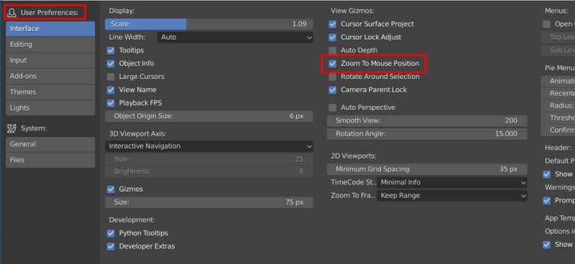This screenshot has width=575, height=264.
Task: Uncheck Playback FPS
Action: pos(111,103)
